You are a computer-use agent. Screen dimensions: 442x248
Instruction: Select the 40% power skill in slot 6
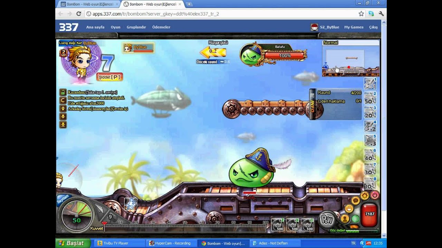tap(370, 155)
